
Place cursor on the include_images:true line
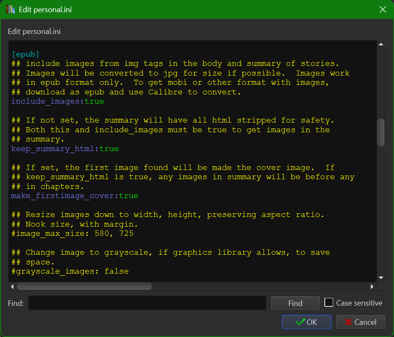tap(57, 101)
